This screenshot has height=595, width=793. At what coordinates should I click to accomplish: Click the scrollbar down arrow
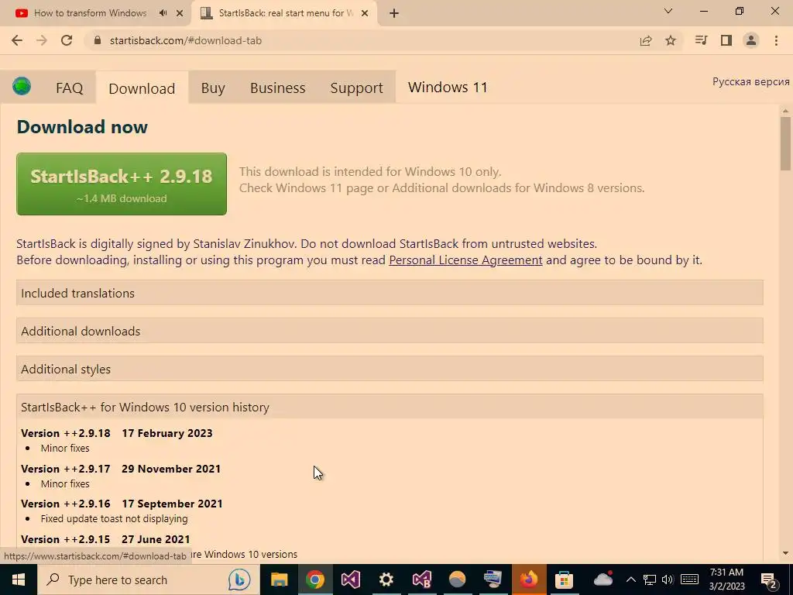[785, 553]
